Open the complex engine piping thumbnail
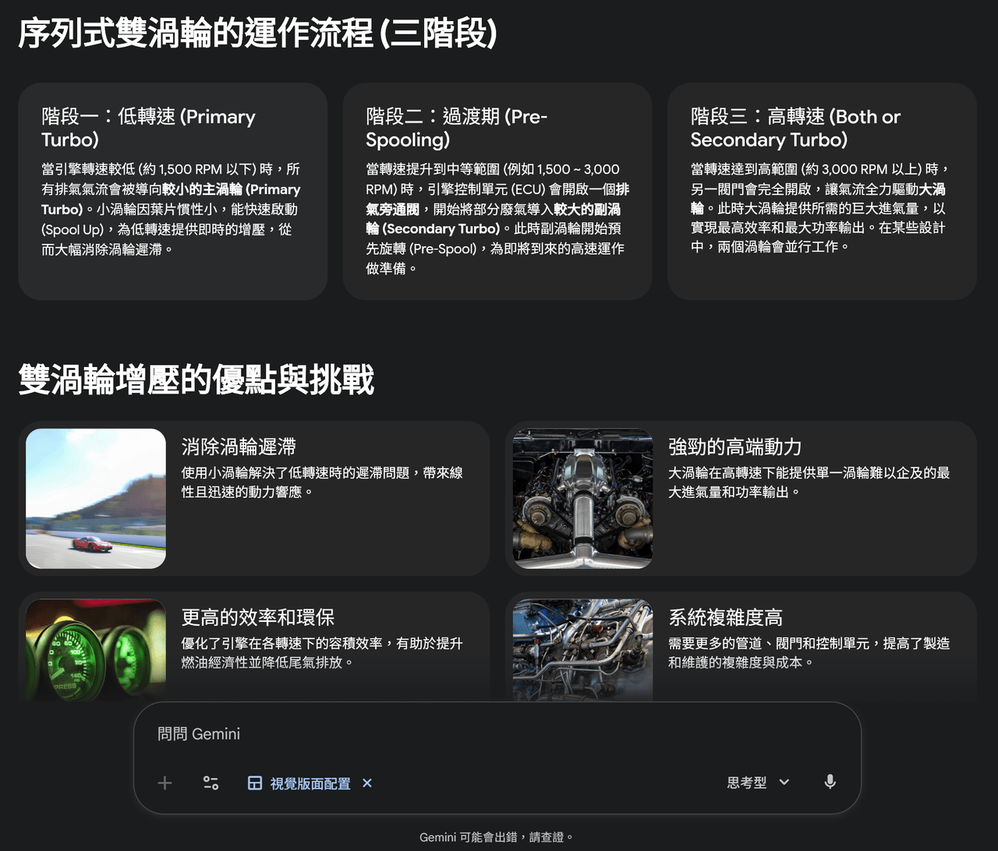This screenshot has height=851, width=998. (582, 650)
